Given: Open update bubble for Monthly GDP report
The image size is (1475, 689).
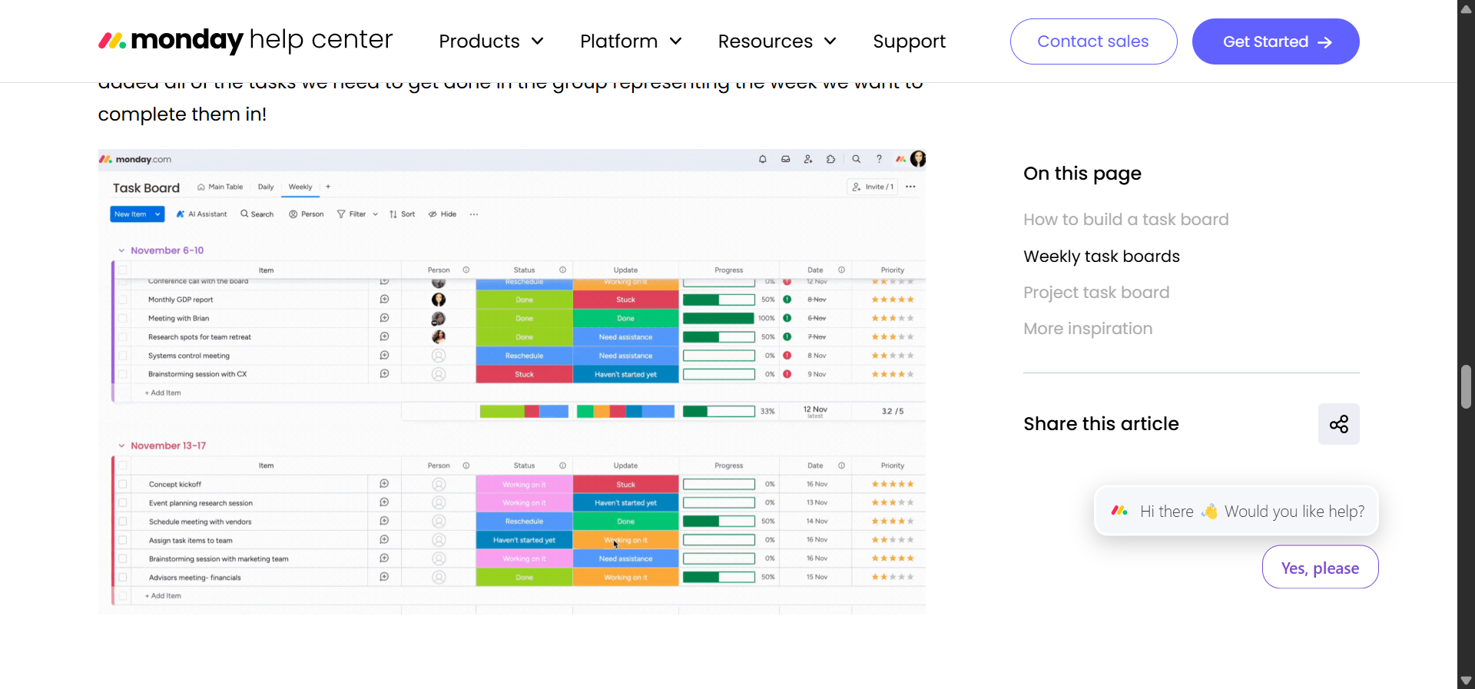Looking at the screenshot, I should pos(384,300).
